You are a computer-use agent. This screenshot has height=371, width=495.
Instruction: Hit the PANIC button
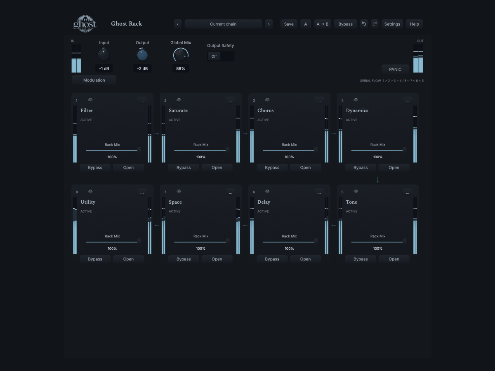[395, 69]
